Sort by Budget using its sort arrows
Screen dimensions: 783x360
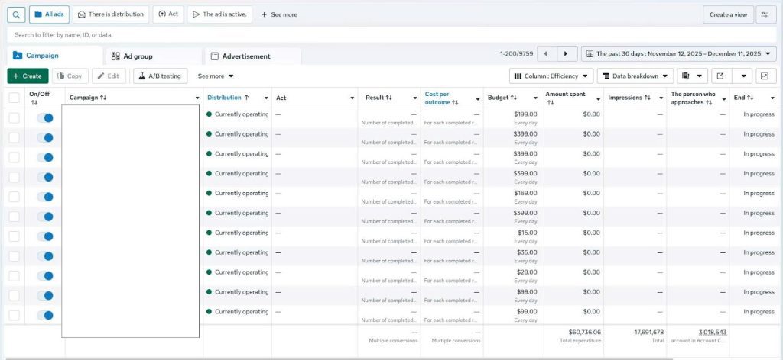[x=514, y=98]
